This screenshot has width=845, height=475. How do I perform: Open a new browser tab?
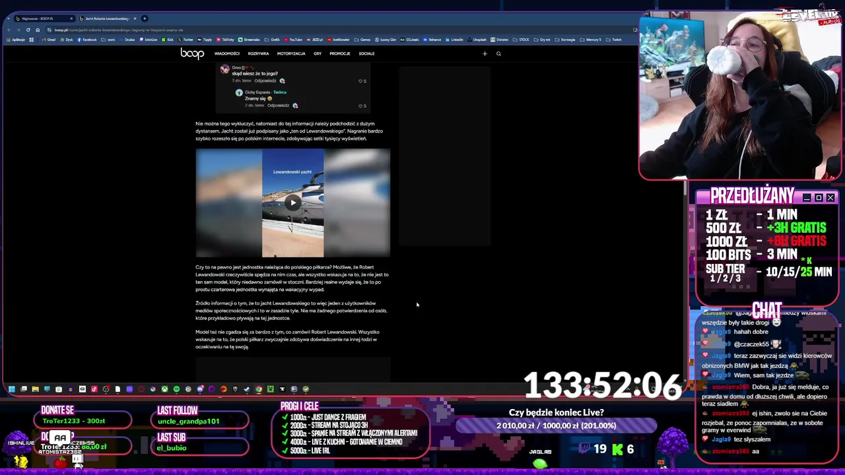tap(145, 18)
